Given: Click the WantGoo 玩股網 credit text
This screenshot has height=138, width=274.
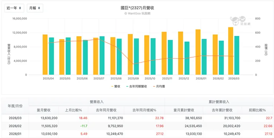Looking at the screenshot, I should coord(137,13).
